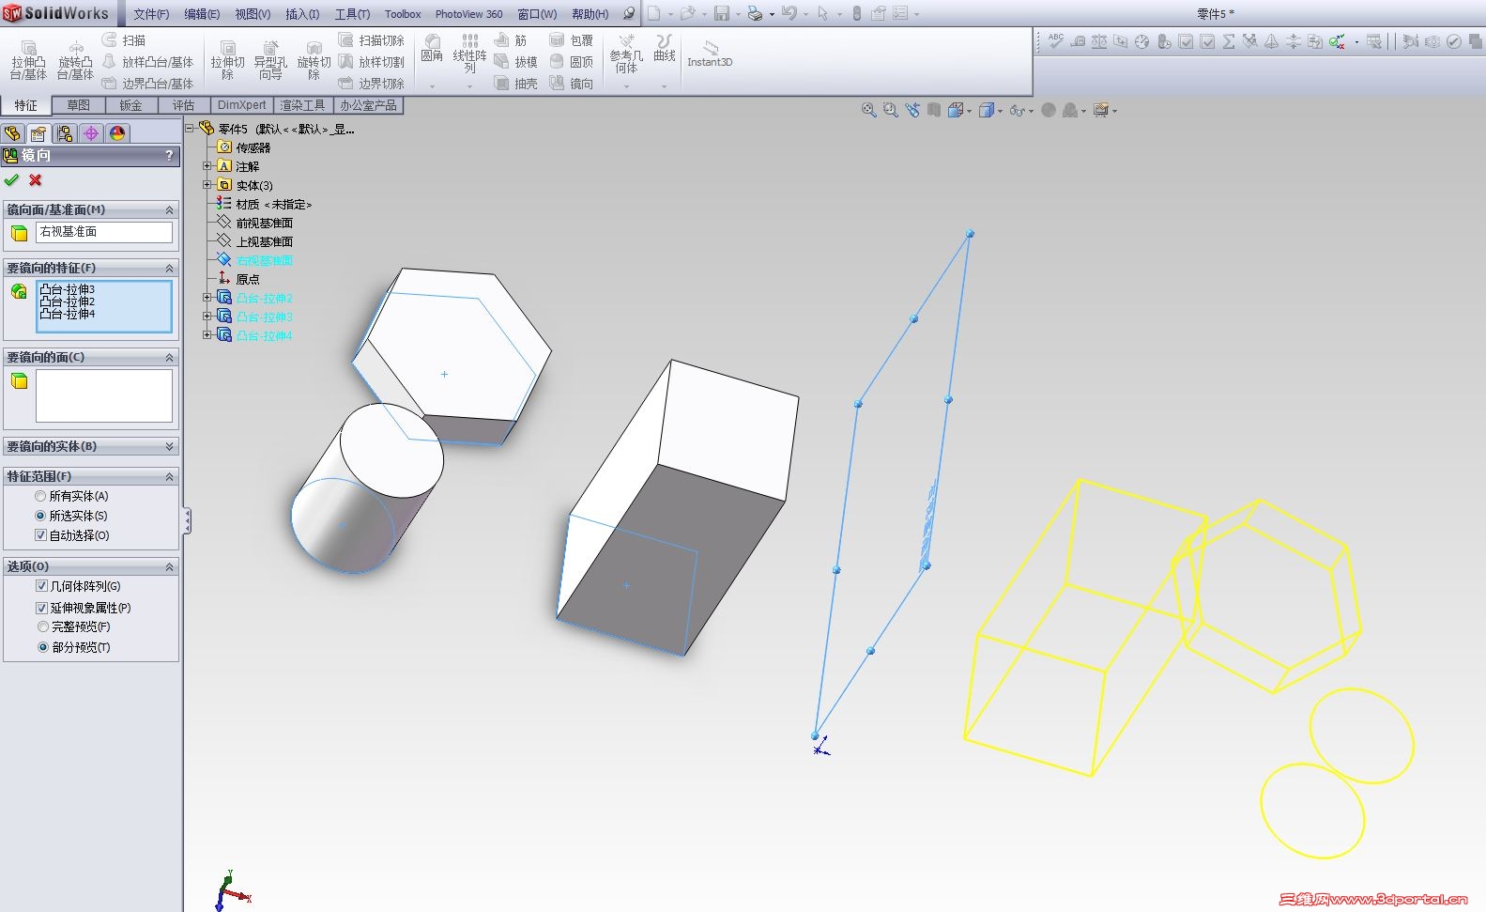Click the 扫描切除 swept cut button
This screenshot has width=1486, height=912.
[x=372, y=40]
